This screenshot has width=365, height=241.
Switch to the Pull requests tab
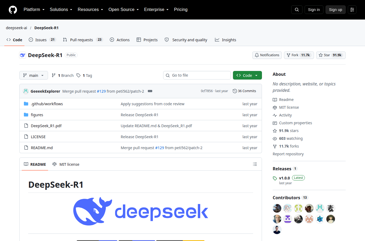(83, 40)
